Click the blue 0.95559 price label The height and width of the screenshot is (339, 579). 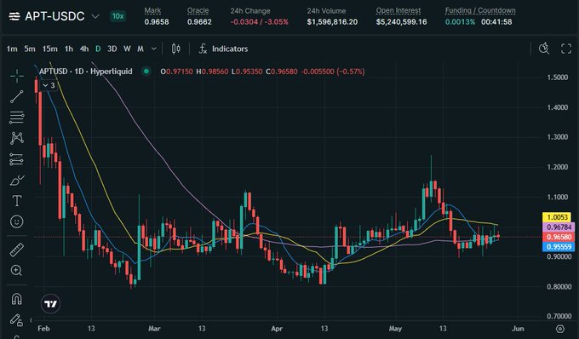click(559, 247)
